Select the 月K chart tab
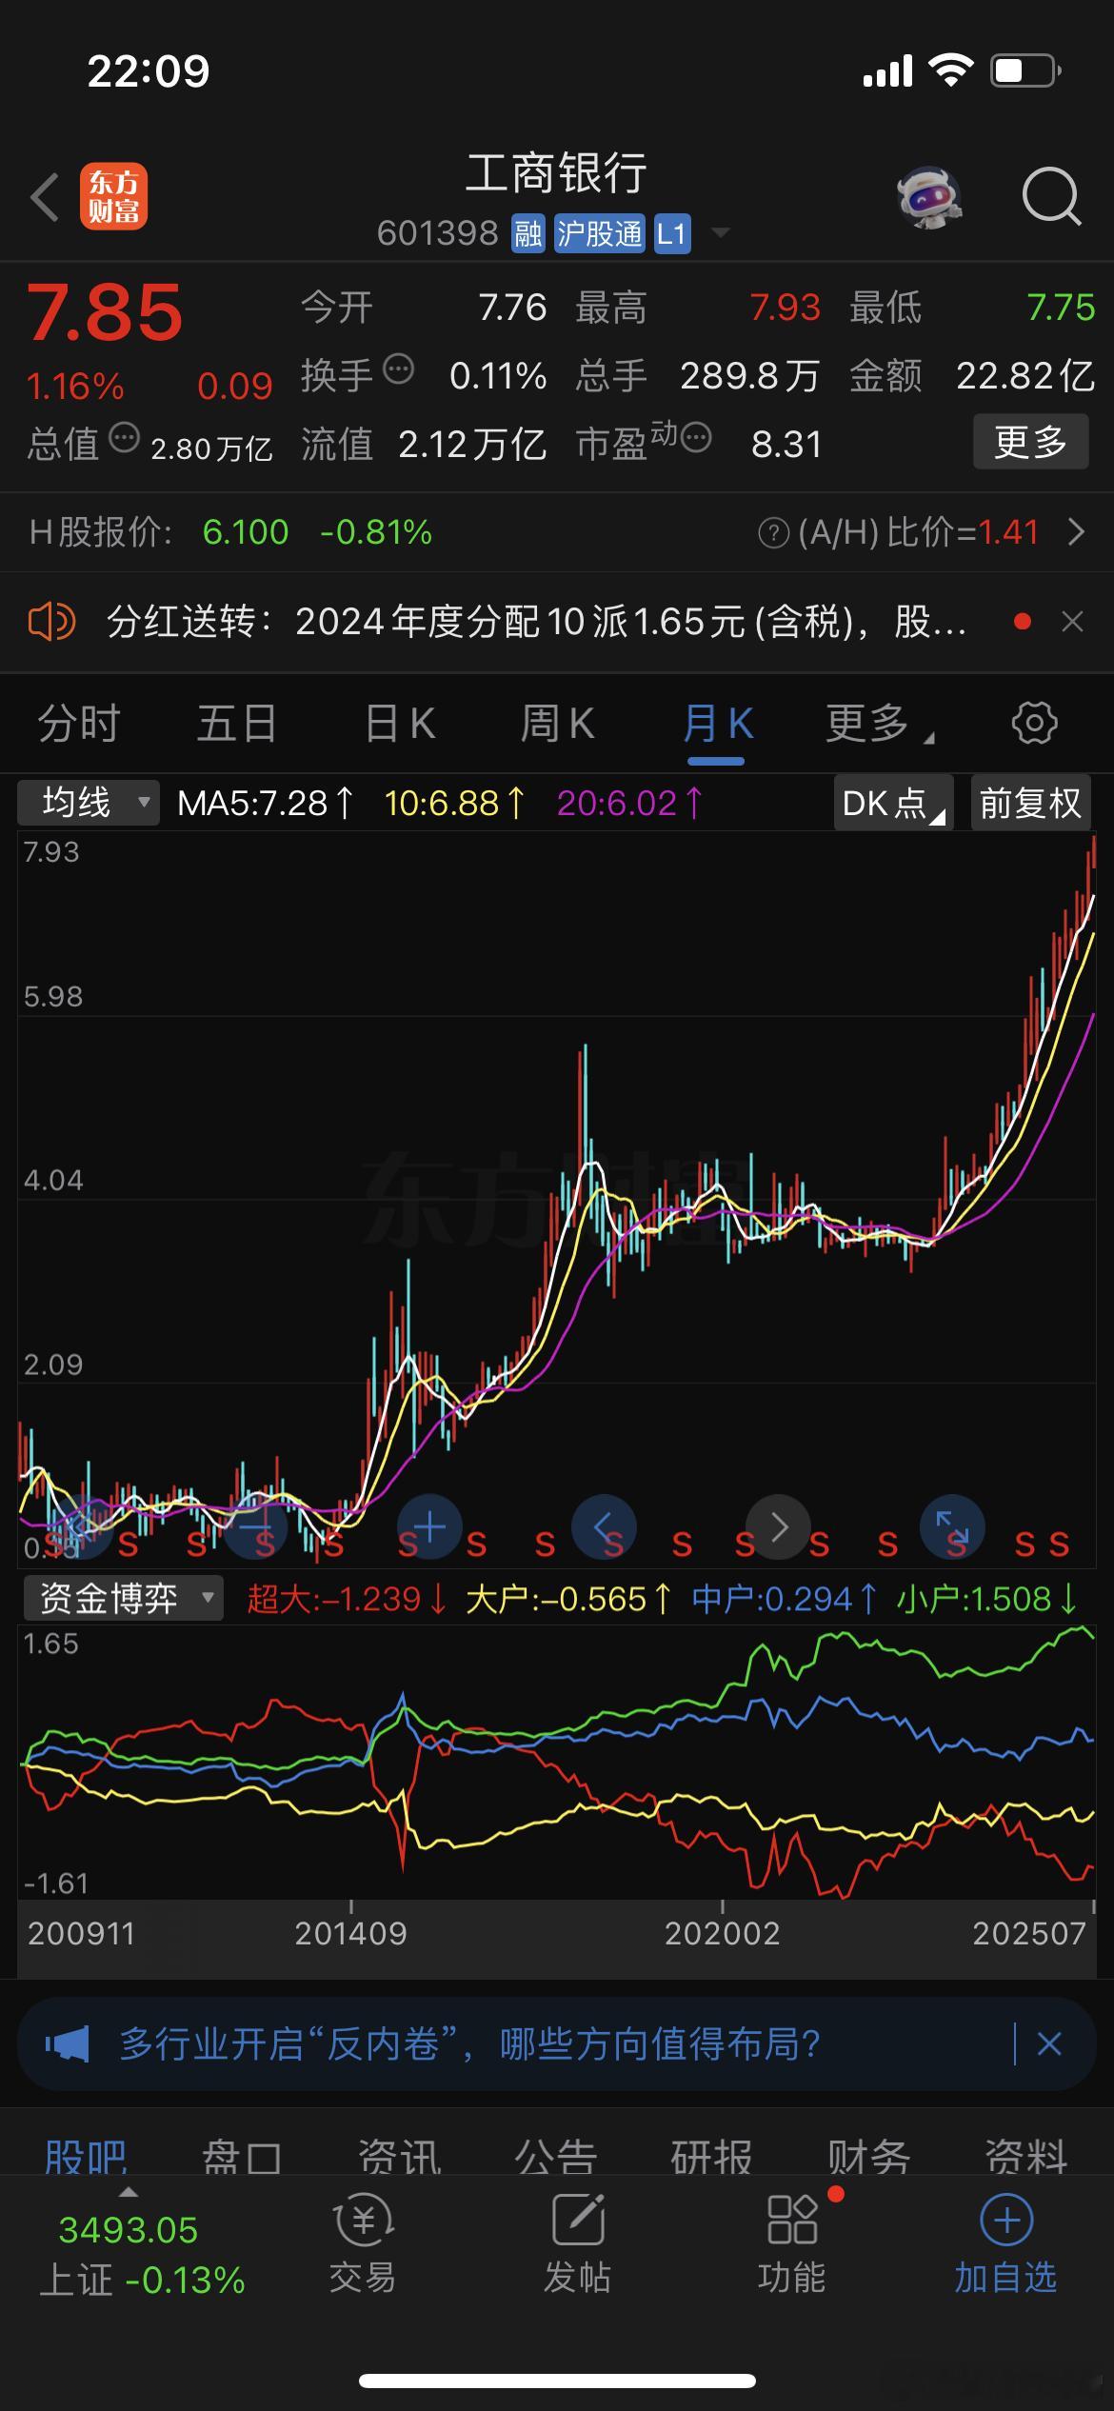Viewport: 1114px width, 2411px height. [x=717, y=725]
